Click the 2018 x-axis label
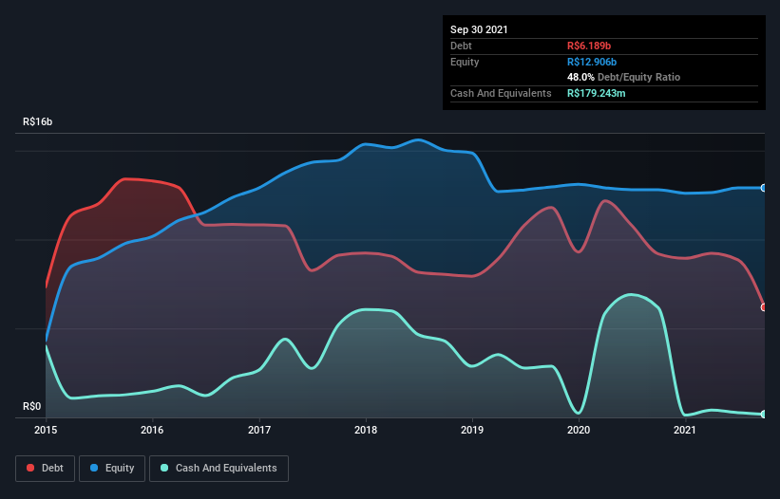This screenshot has height=499, width=780. (366, 430)
